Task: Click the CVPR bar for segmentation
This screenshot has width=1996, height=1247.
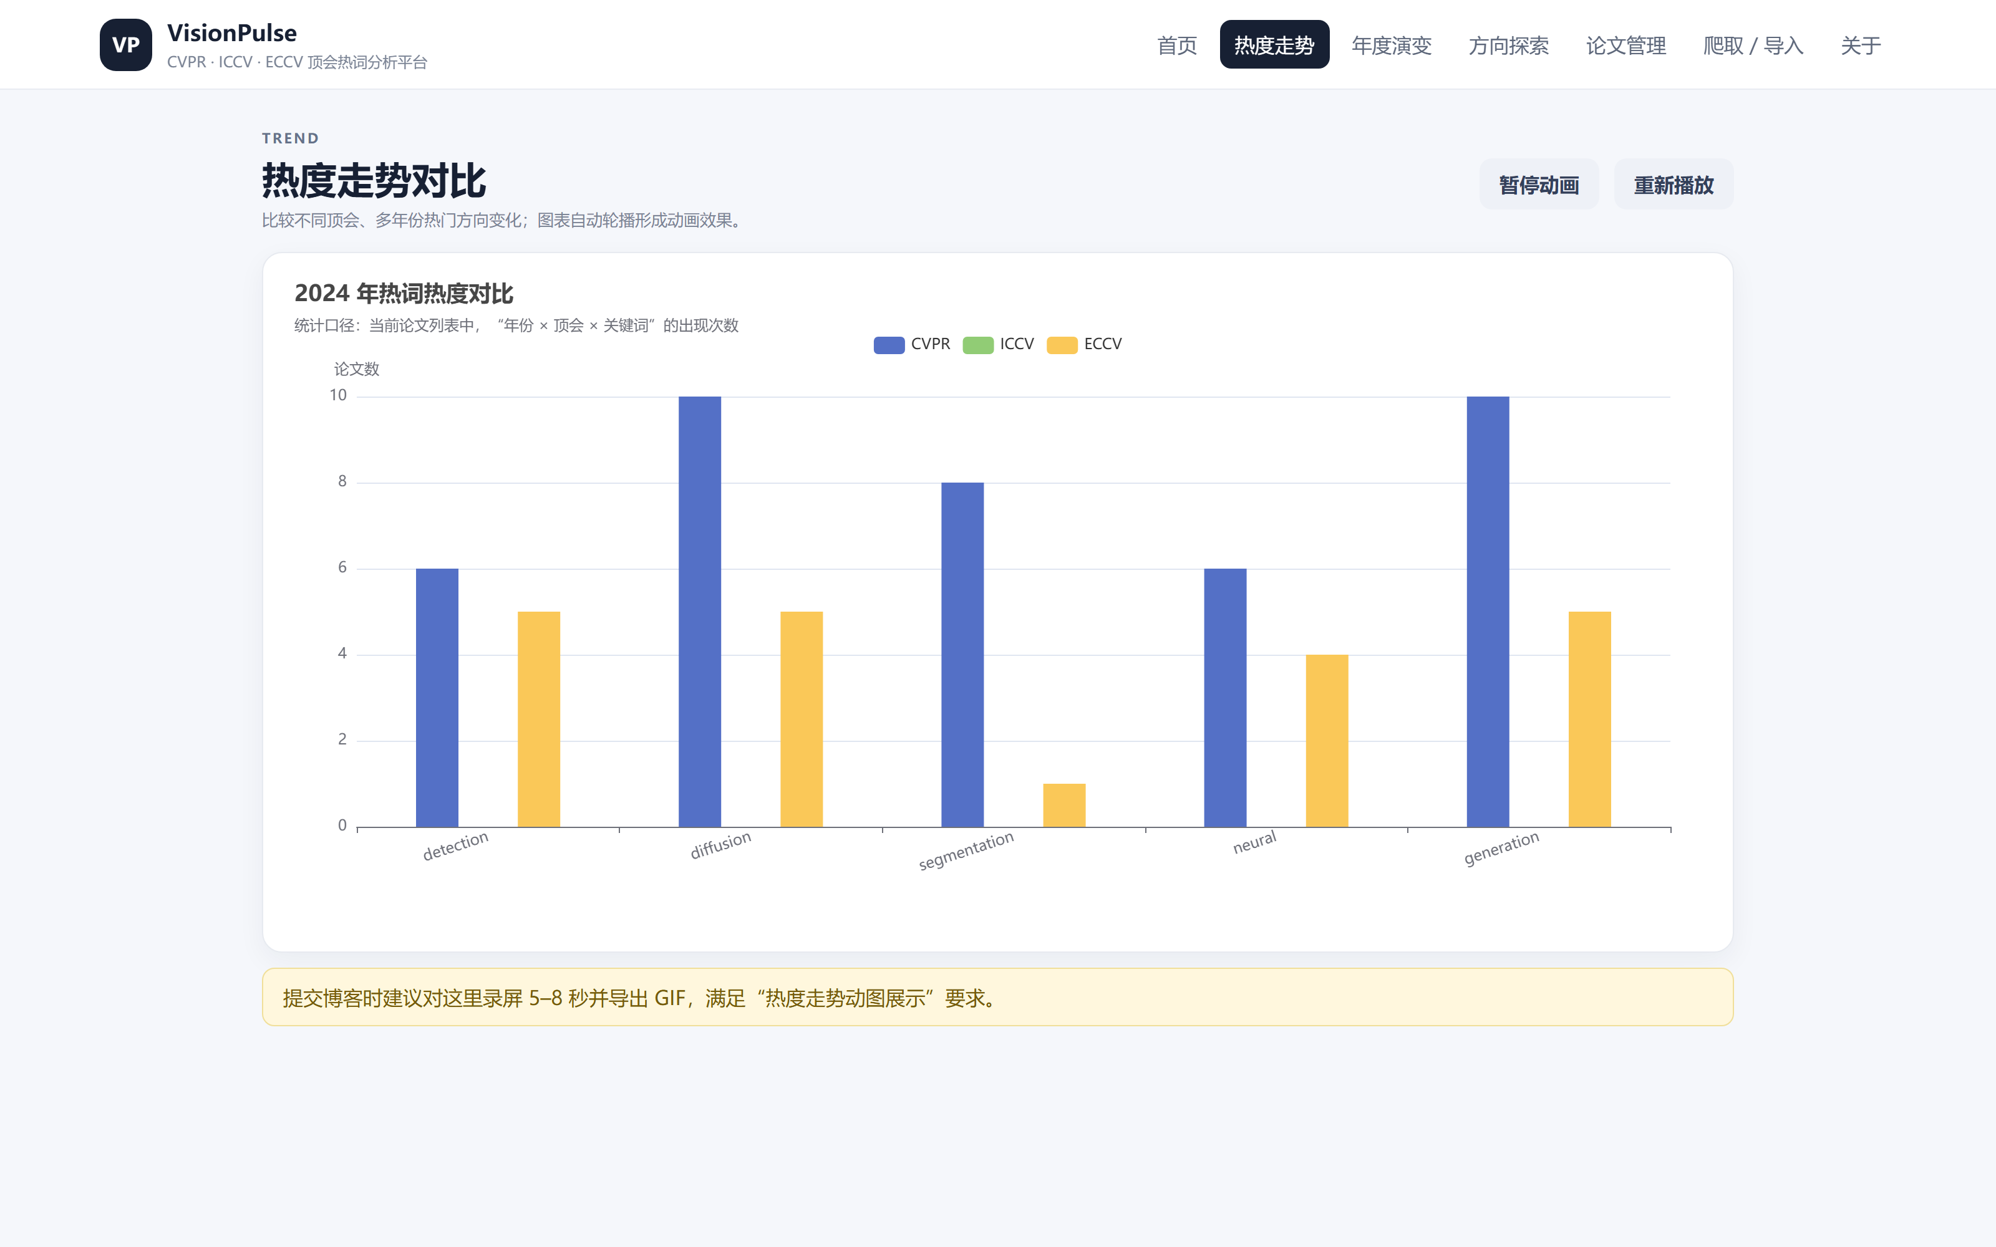Action: point(962,655)
